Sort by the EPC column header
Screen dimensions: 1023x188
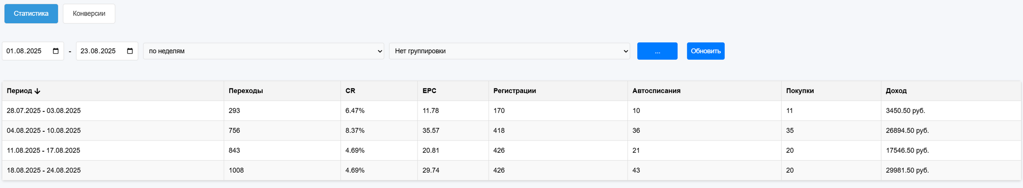click(430, 91)
